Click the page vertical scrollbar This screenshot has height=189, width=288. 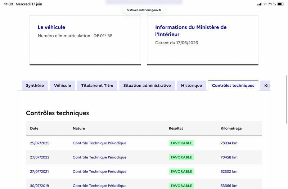point(287,99)
